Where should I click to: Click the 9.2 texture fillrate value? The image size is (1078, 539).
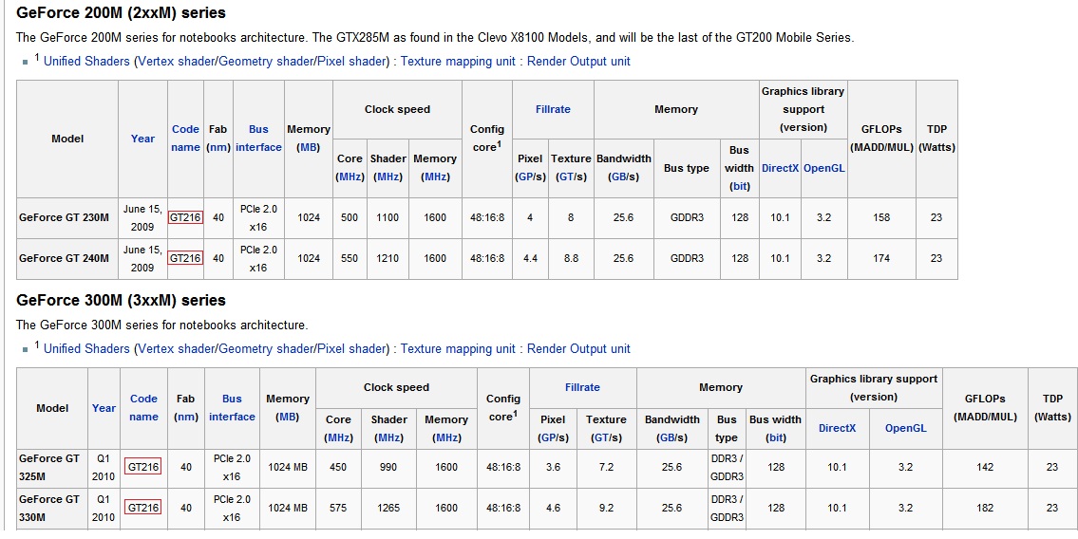click(x=606, y=508)
